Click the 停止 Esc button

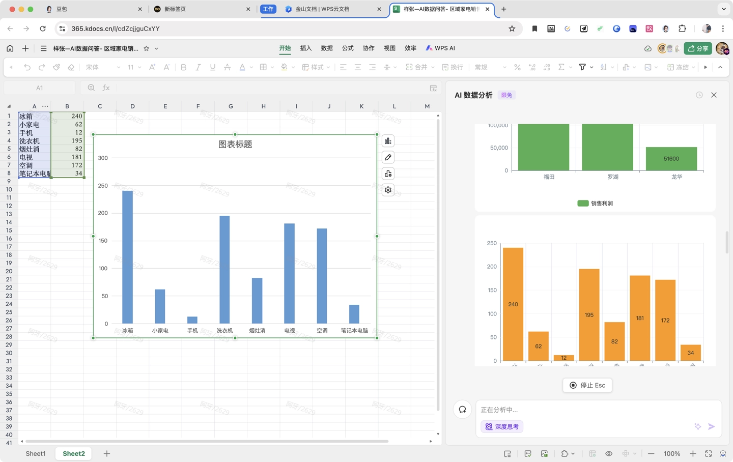click(587, 385)
